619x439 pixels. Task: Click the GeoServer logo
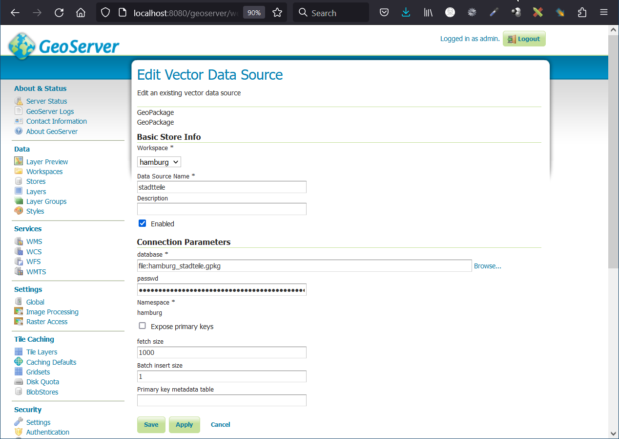click(63, 45)
